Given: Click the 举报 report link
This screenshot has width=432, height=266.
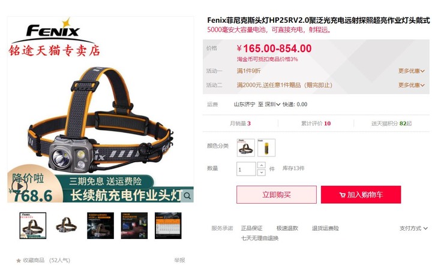Looking at the screenshot, I should [x=179, y=260].
